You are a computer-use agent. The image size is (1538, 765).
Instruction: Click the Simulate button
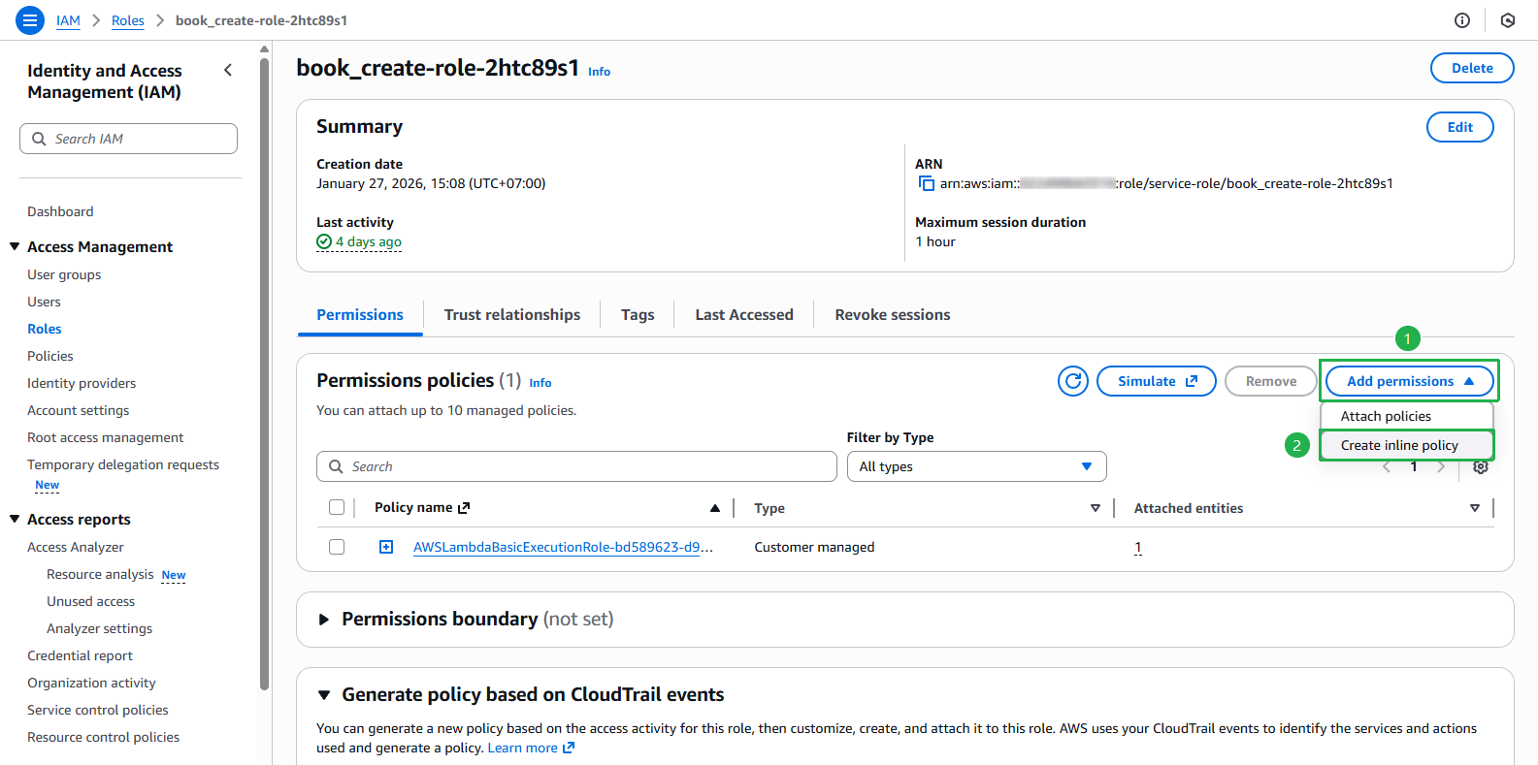(x=1158, y=381)
